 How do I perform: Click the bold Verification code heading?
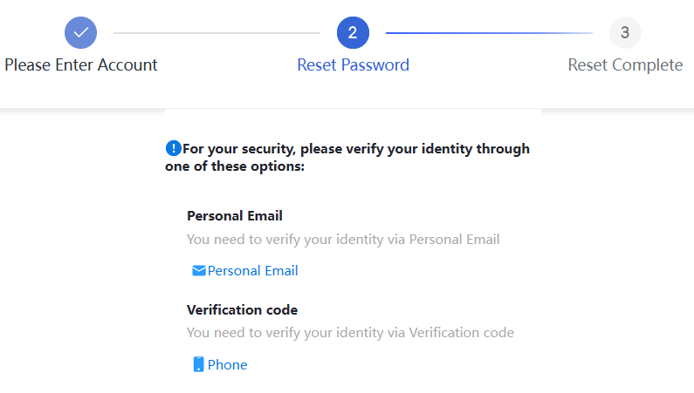tap(242, 310)
